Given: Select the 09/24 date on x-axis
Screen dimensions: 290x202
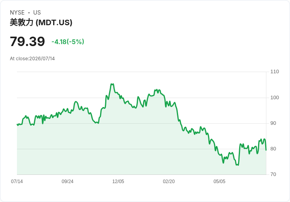Looking at the screenshot, I should 67,182.
